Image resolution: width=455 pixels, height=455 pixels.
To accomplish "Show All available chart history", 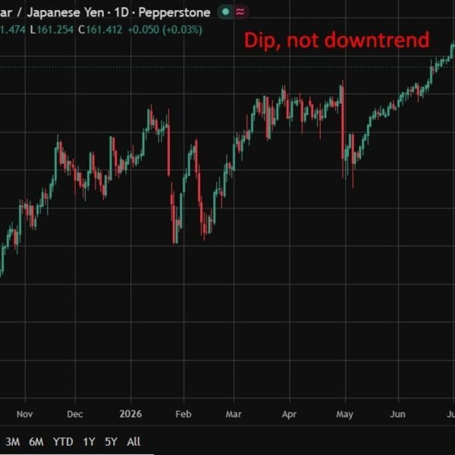I will point(133,441).
